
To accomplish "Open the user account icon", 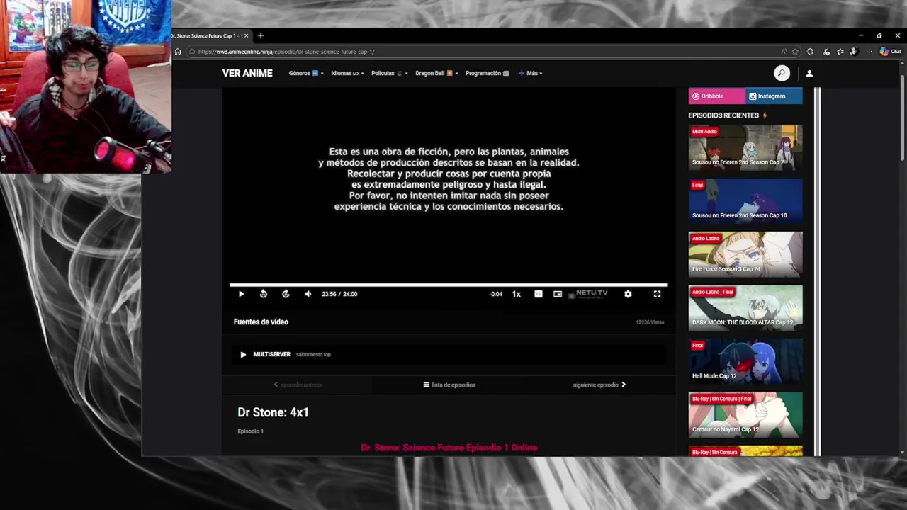I will (809, 73).
